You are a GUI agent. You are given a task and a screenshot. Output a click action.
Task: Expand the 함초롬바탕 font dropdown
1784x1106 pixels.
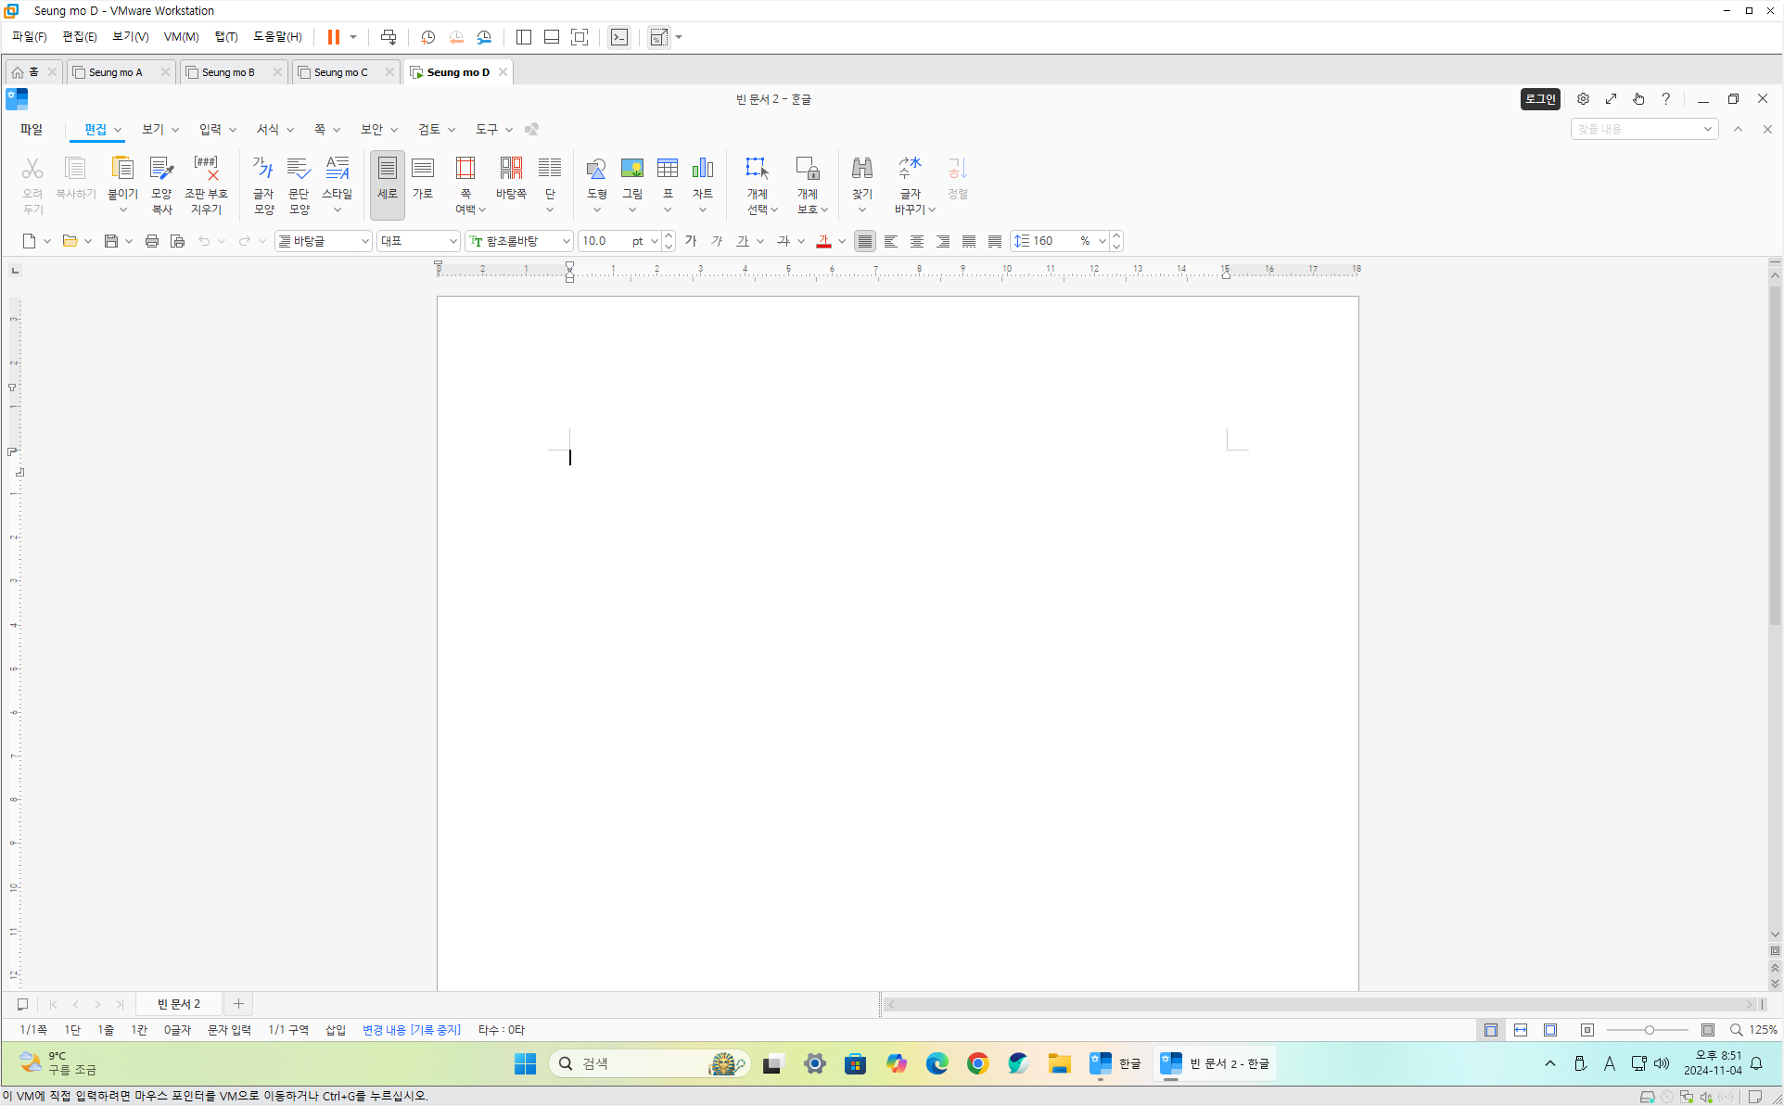pyautogui.click(x=566, y=241)
